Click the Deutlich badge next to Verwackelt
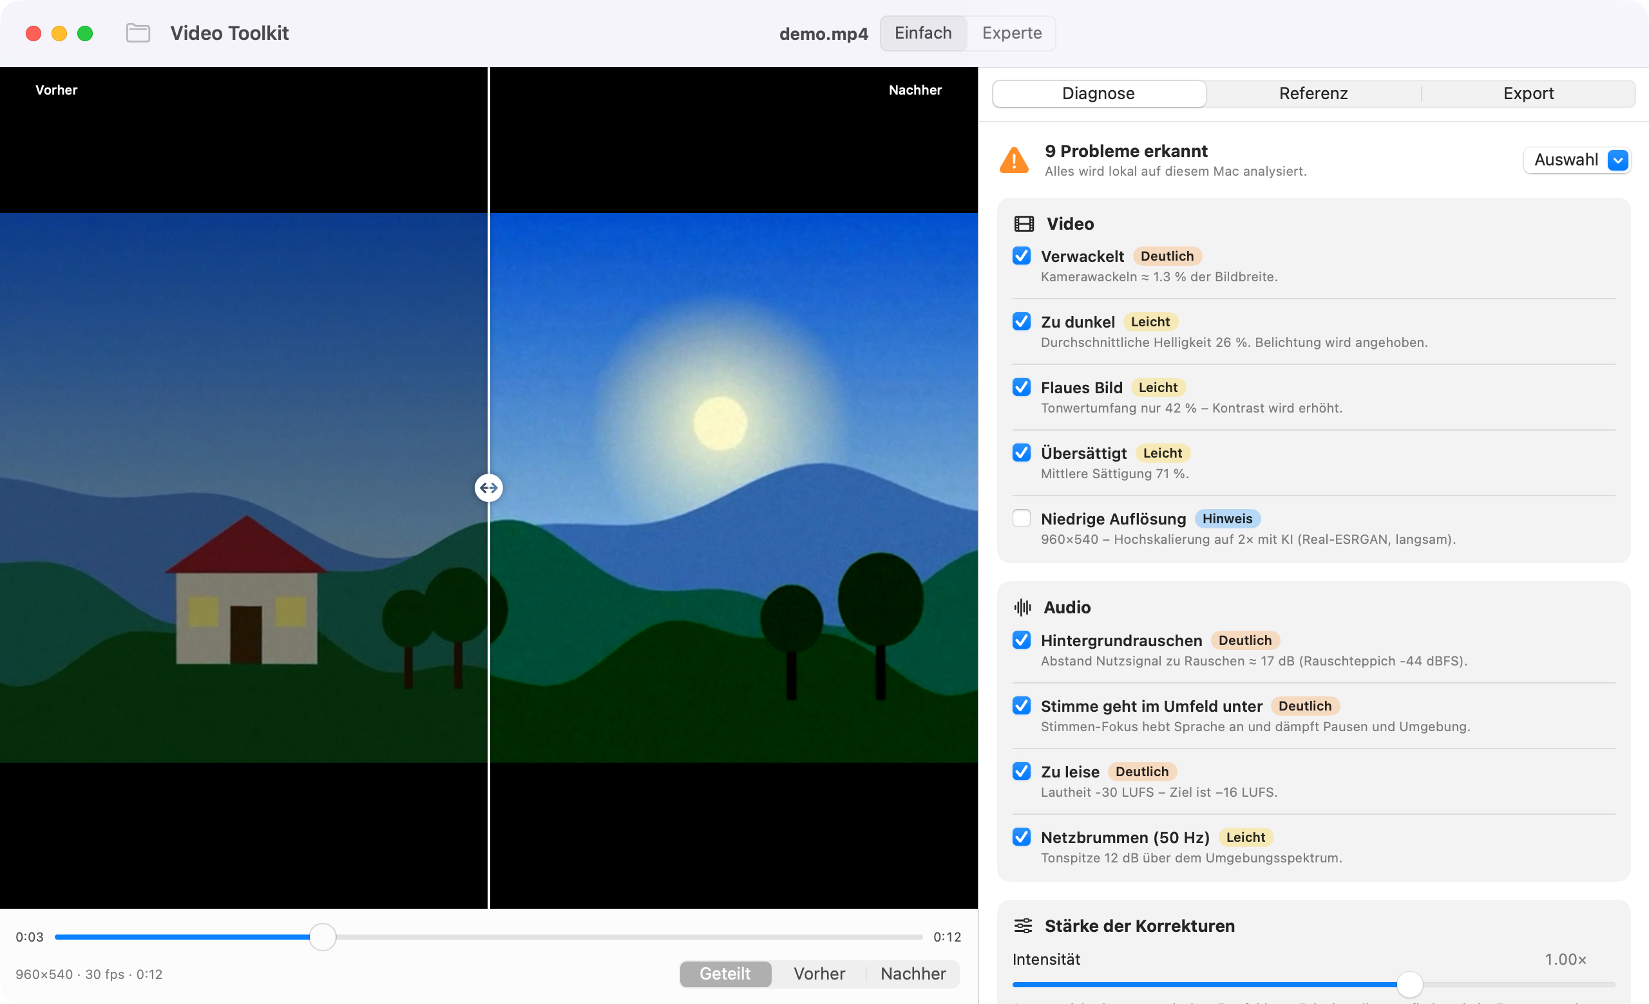 pos(1167,256)
